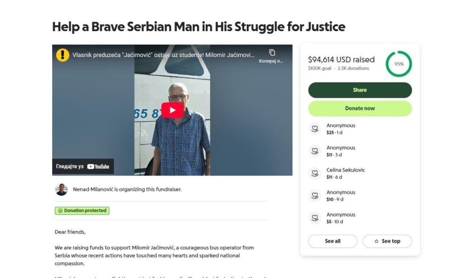Click the Donation protected badge

pos(82,211)
